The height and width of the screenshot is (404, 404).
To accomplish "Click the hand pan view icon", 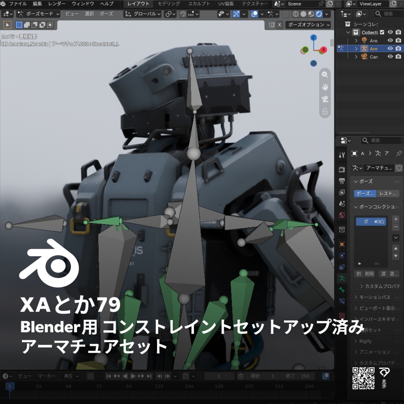I will (x=325, y=87).
